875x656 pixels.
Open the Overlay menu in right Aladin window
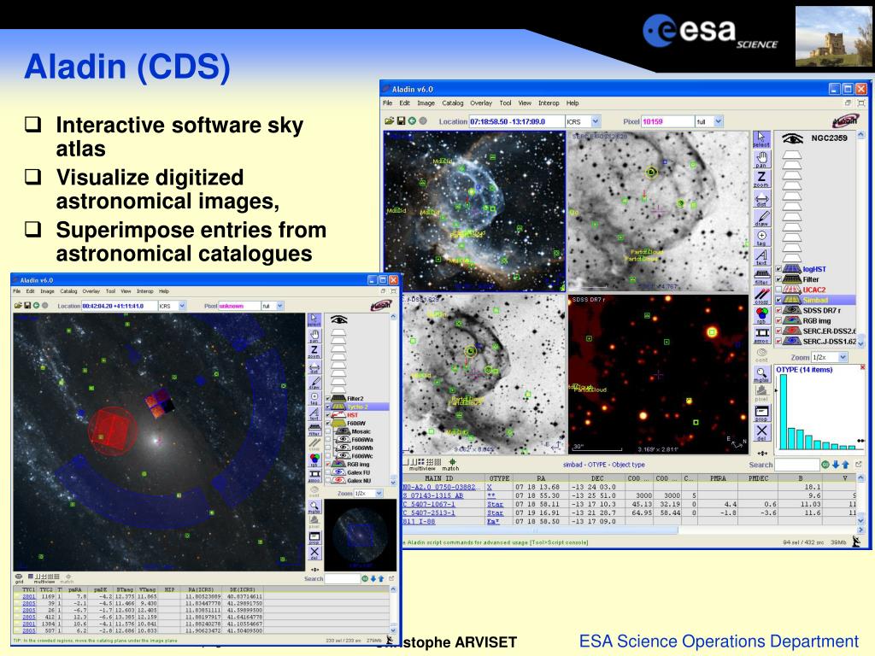[x=481, y=103]
